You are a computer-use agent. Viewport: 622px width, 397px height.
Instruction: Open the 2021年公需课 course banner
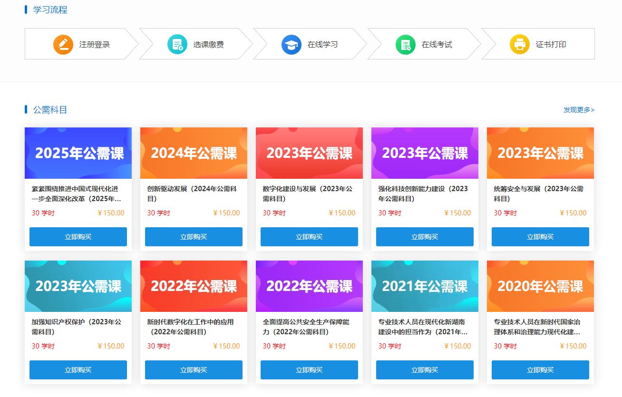(425, 286)
